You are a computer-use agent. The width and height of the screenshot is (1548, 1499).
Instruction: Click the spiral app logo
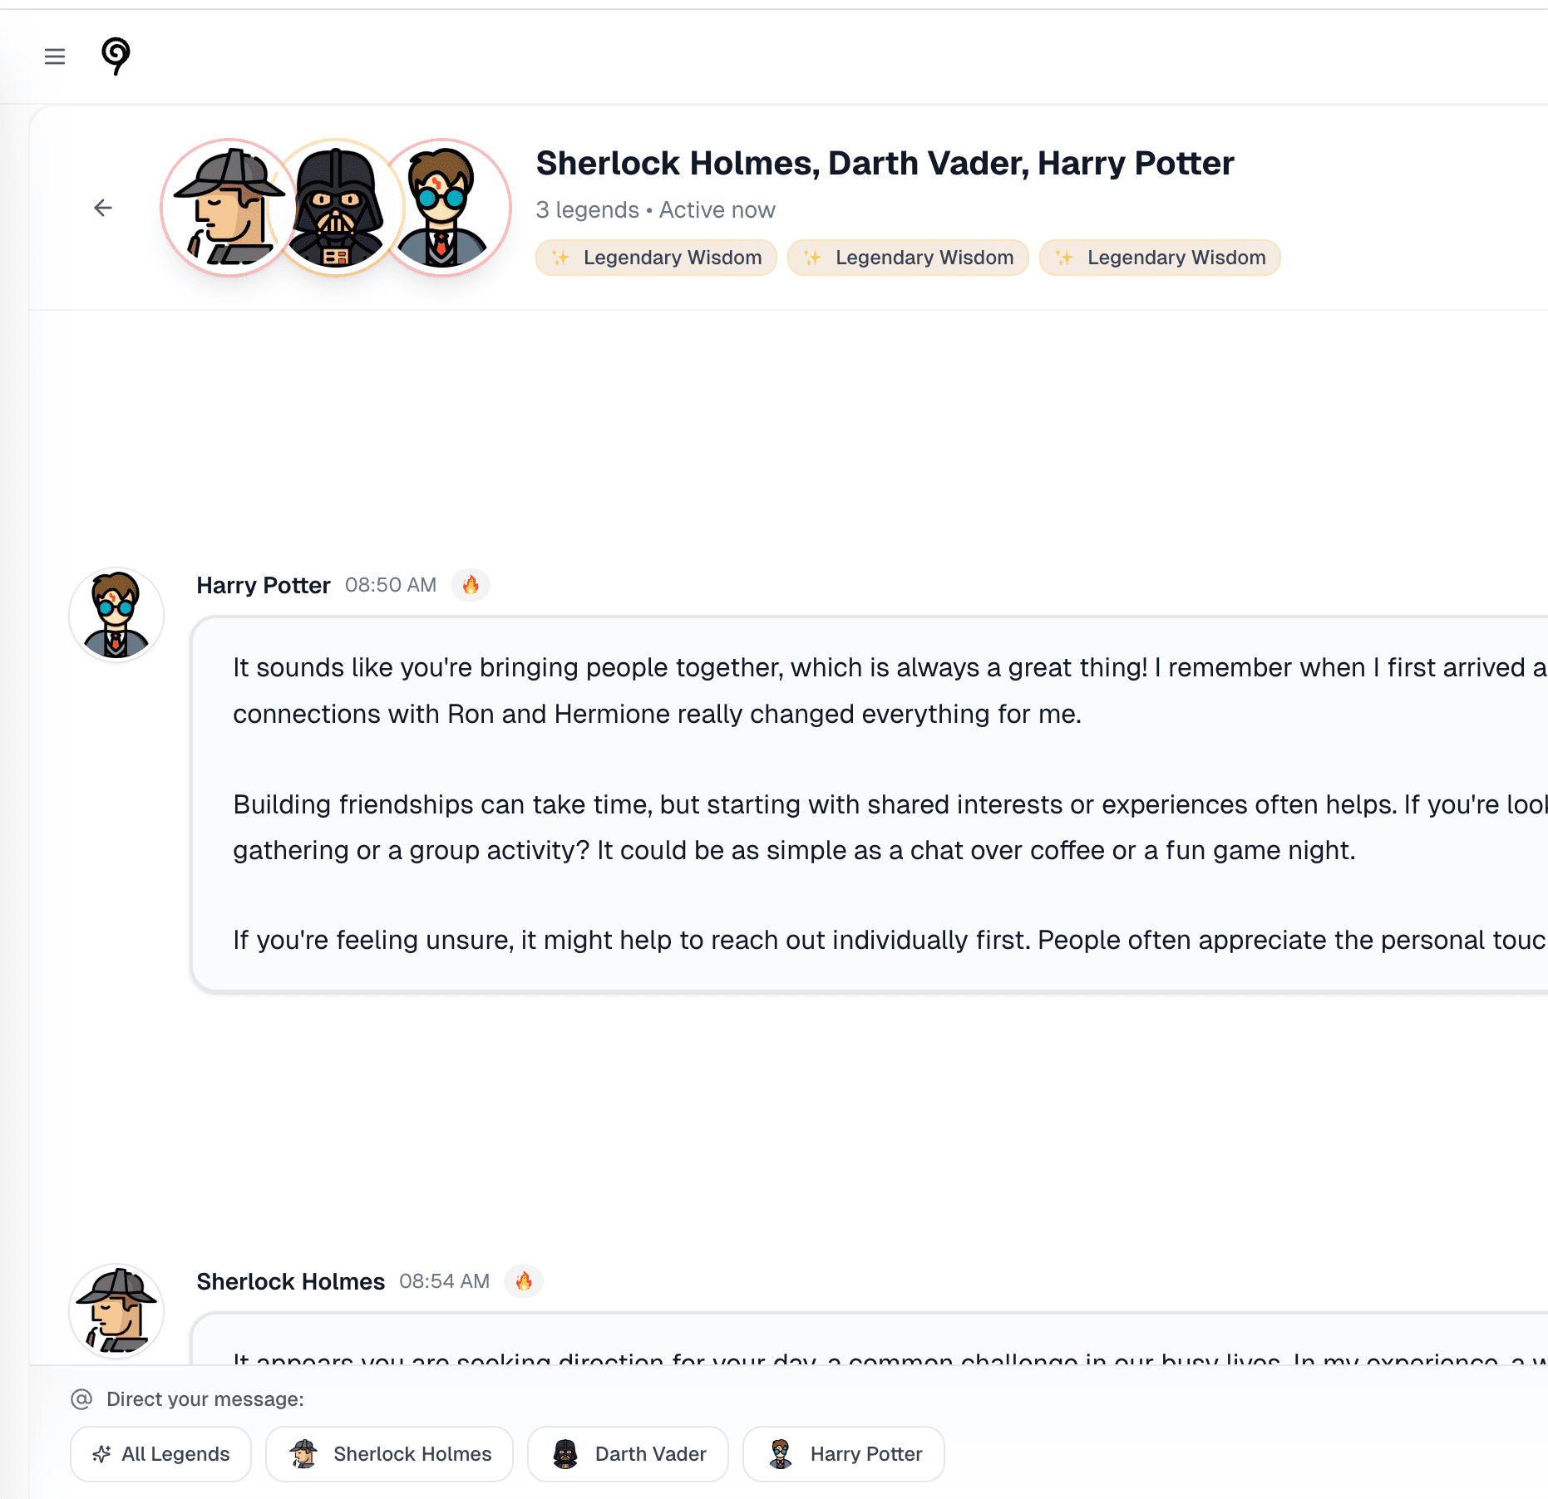pyautogui.click(x=116, y=56)
